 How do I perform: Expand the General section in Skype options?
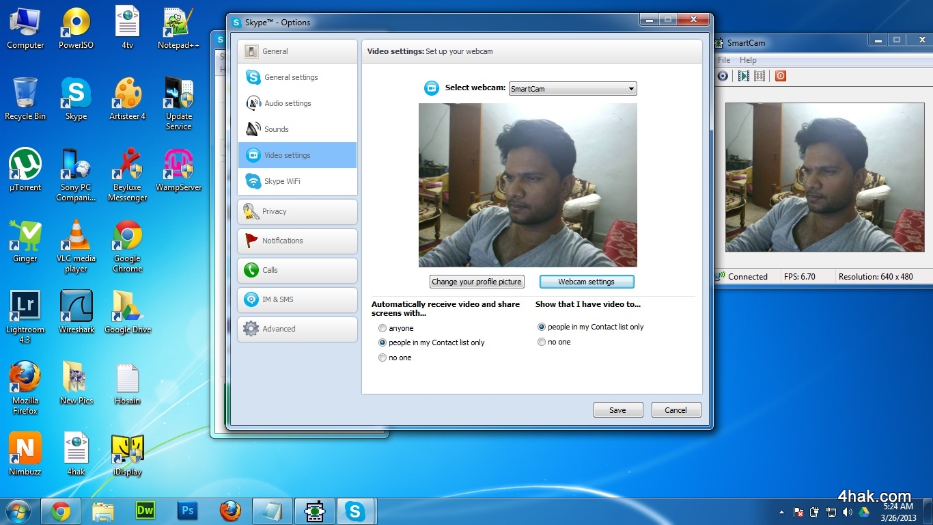(297, 51)
